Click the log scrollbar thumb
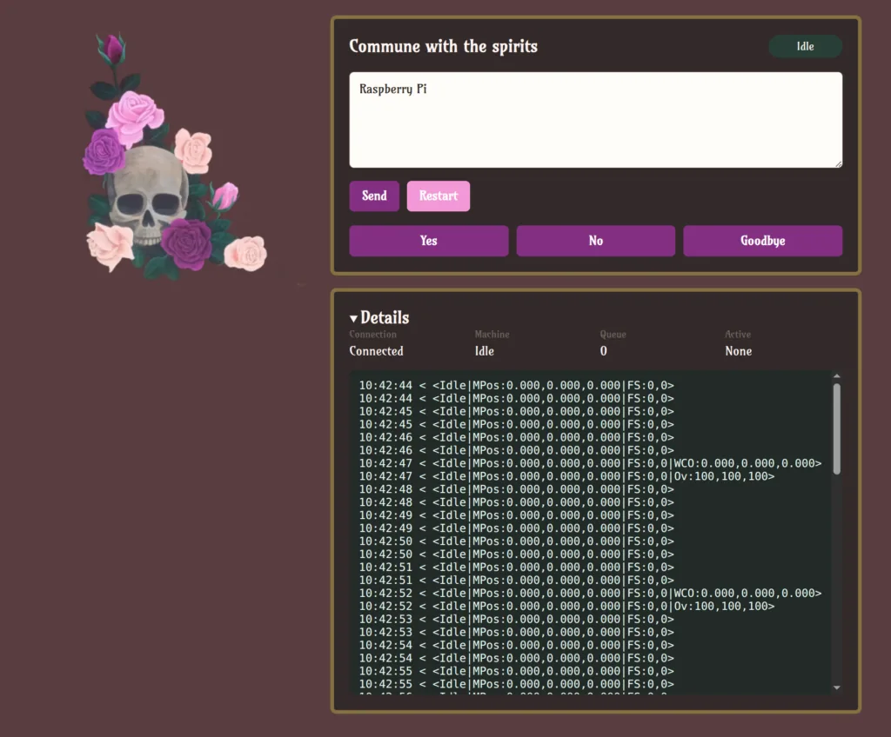This screenshot has width=891, height=737. pos(836,428)
